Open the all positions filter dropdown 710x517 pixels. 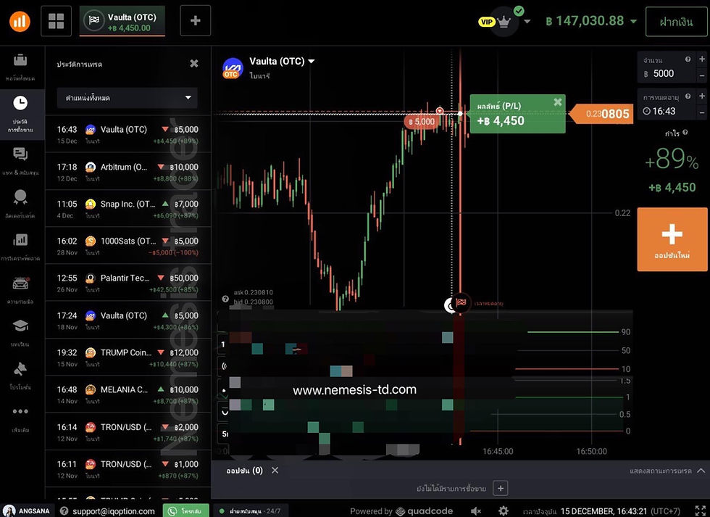coord(128,97)
